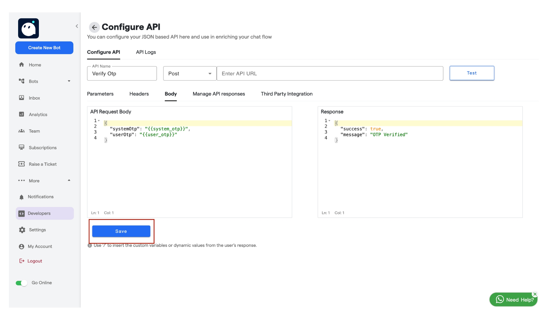554x320 pixels.
Task: Save the API configuration
Action: pos(121,231)
